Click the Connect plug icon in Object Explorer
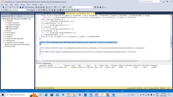Screen dimensions: 173x97 tap(9, 16)
